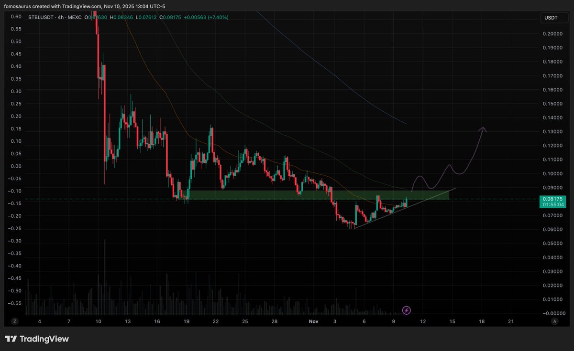The image size is (574, 351).
Task: Click the purple lightning event icon
Action: [406, 310]
